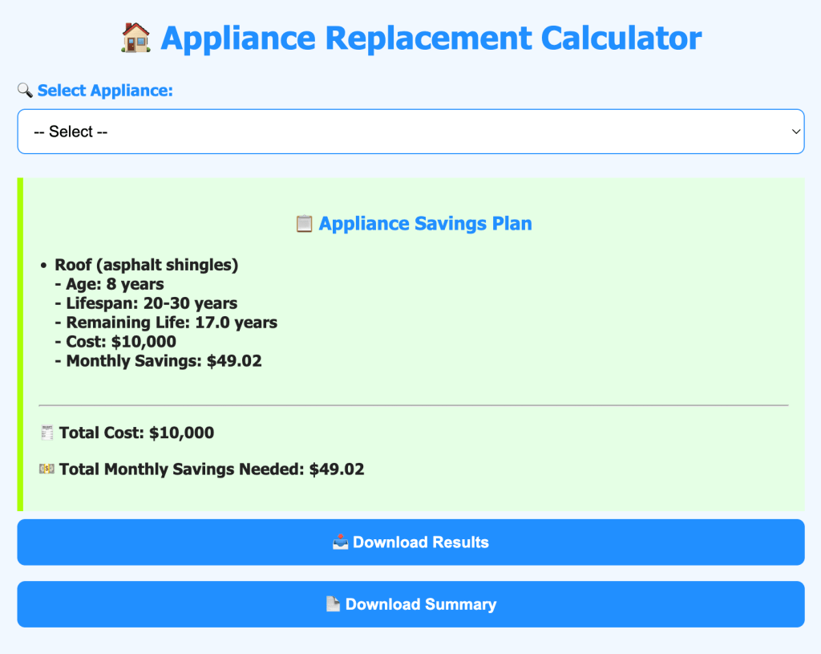821x654 pixels.
Task: Click the document icon on Download Summary
Action: pos(334,604)
